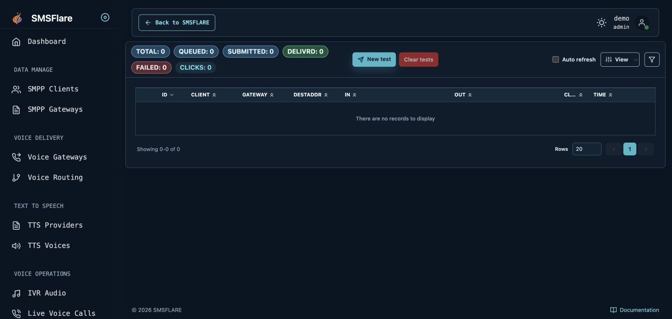Click the SMSFlare brand name
Screen dimensions: 672x319
pos(52,18)
